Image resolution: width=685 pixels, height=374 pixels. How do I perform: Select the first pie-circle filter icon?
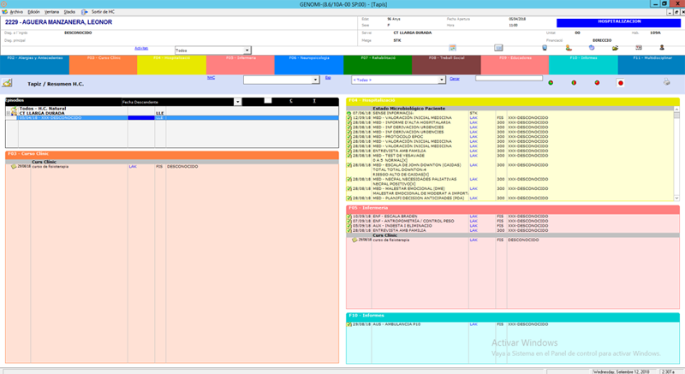pyautogui.click(x=550, y=83)
